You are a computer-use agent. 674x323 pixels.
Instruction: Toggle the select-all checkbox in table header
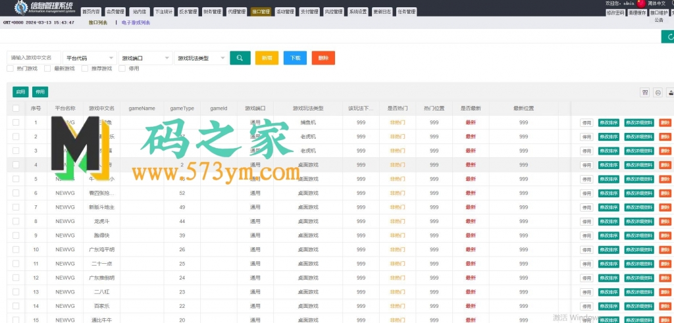[x=16, y=109]
